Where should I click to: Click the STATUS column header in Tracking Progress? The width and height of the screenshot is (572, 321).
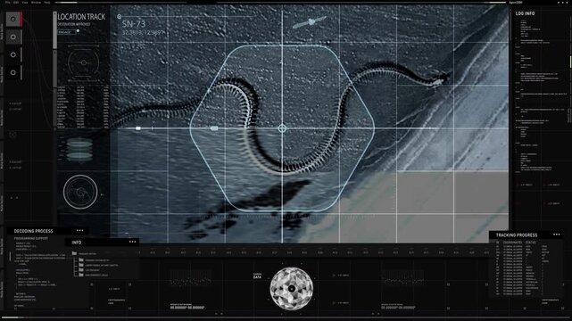coord(531,243)
